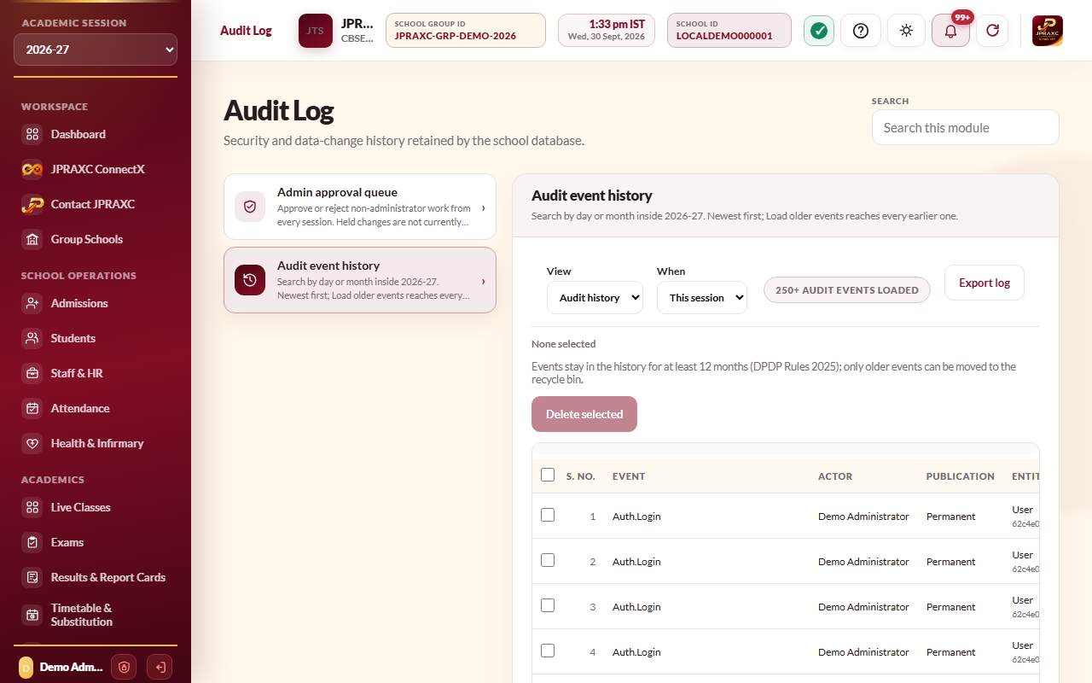Click the Search this module field
The width and height of the screenshot is (1092, 683).
[966, 127]
